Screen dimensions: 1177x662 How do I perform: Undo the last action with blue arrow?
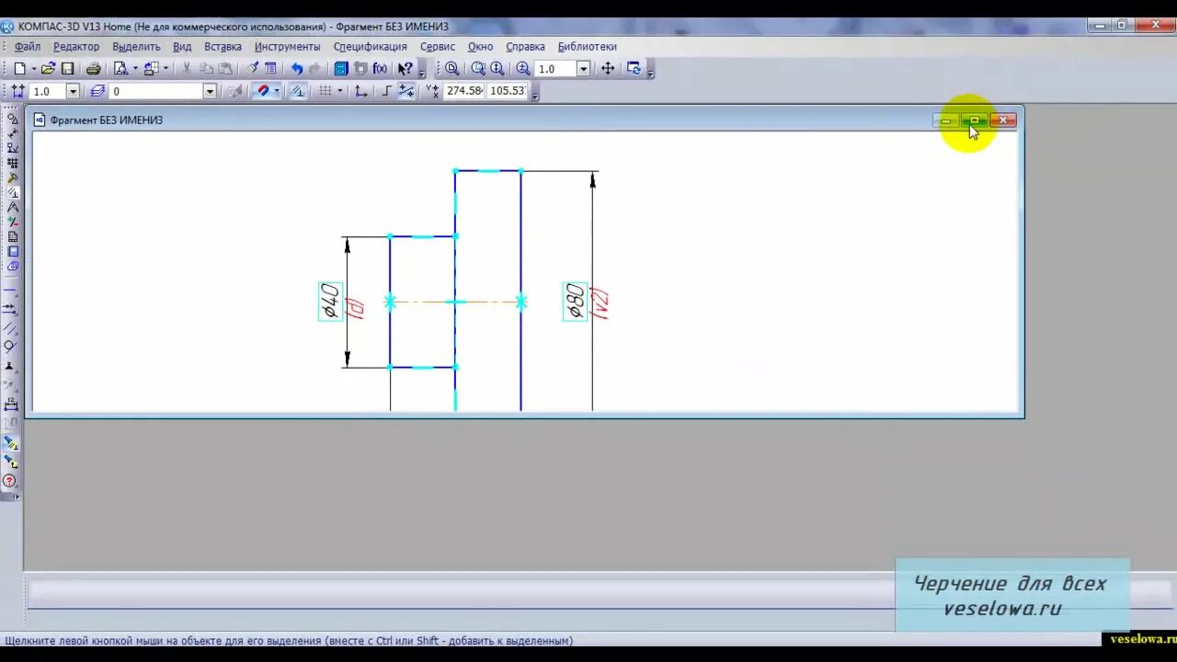(296, 69)
